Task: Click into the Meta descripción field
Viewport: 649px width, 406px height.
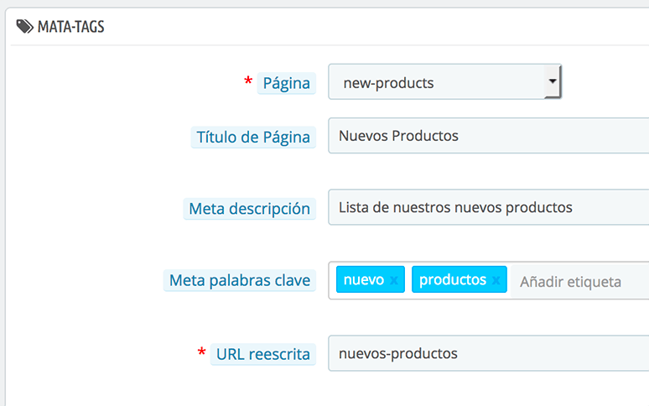Action: 488,207
